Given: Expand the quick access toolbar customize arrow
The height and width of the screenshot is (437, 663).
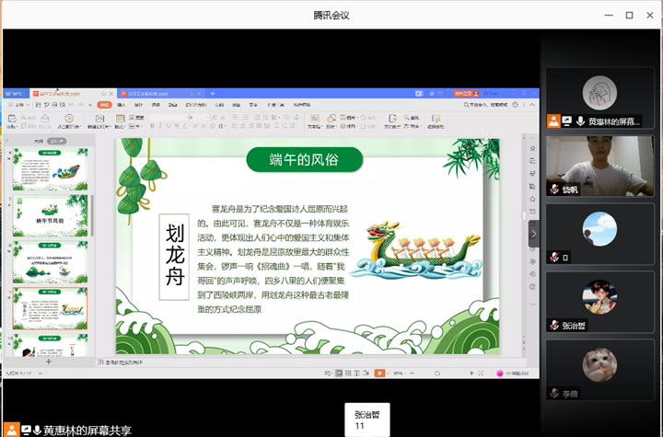Looking at the screenshot, I should coord(90,105).
